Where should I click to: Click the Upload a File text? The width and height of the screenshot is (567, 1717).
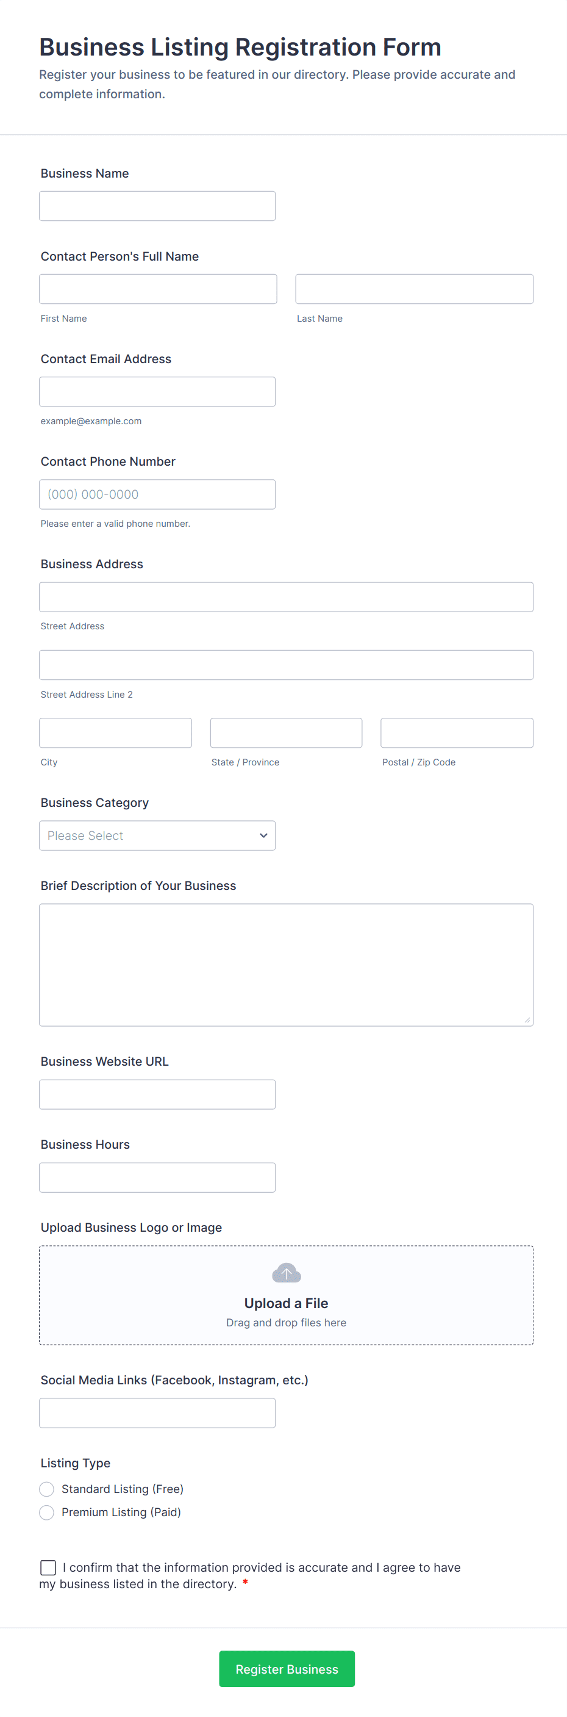click(286, 1303)
